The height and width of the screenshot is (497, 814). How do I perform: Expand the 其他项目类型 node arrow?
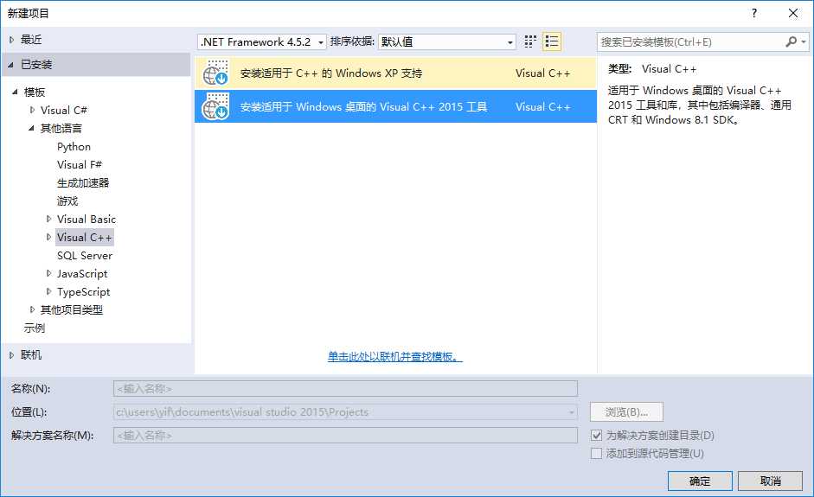[x=32, y=309]
